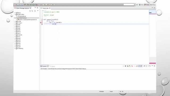Click the Open Perspective icon
Screen dimensions: 170x96
pos(137,5)
